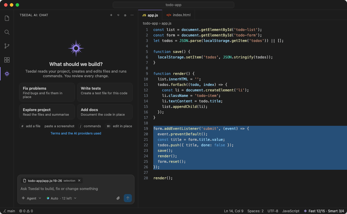Click 'list.appendChild(li);' on line 15
The width and height of the screenshot is (347, 214).
(x=185, y=106)
